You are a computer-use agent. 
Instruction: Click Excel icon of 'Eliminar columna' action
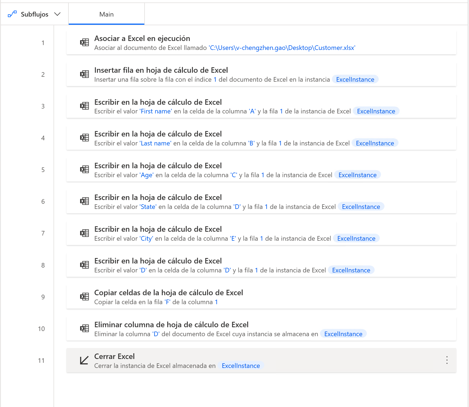[x=85, y=329]
